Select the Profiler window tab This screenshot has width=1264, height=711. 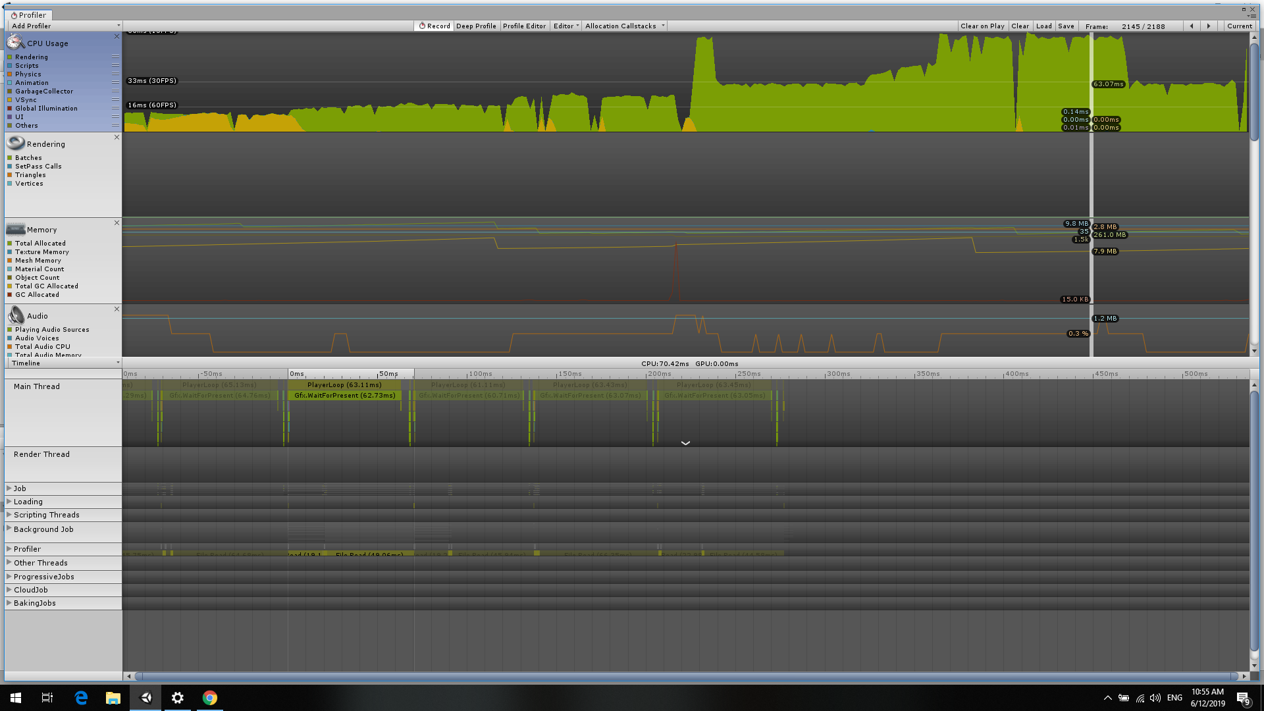pyautogui.click(x=29, y=15)
